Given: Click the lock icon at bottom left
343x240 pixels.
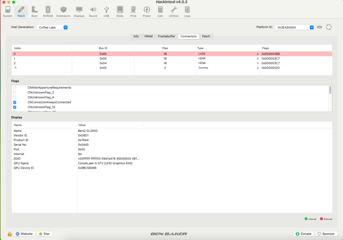Looking at the screenshot, I should click(10, 234).
